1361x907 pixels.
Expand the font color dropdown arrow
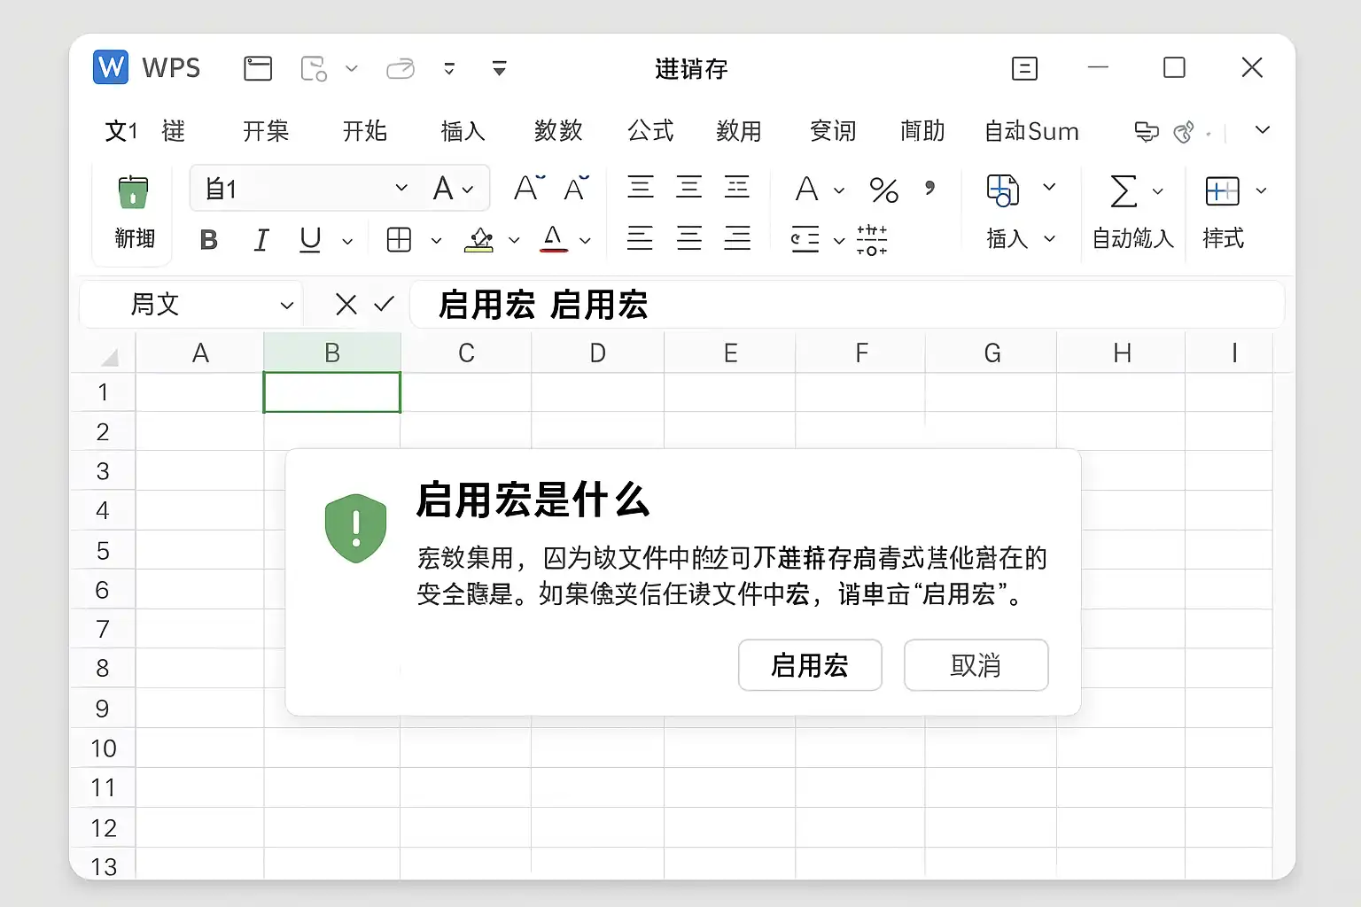pos(585,241)
